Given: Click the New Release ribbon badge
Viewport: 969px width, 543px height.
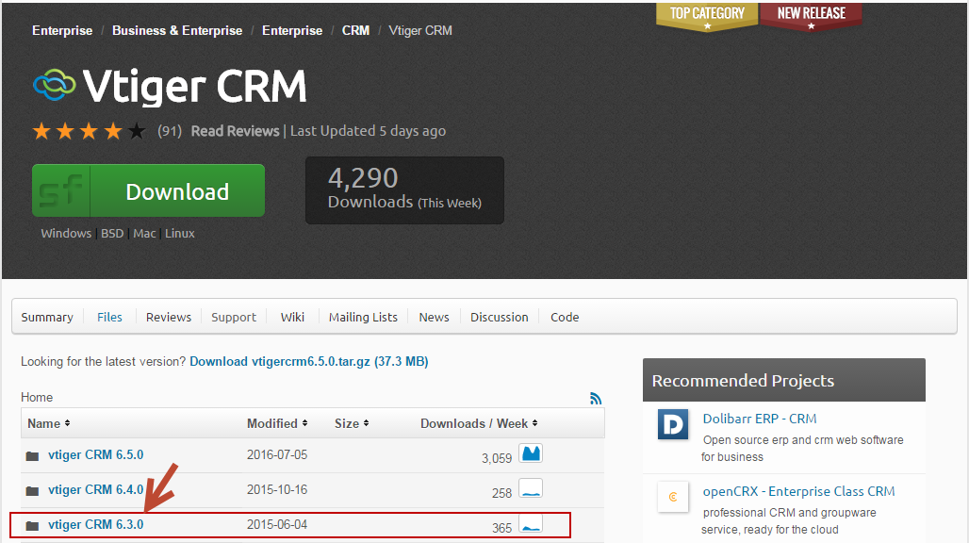Looking at the screenshot, I should pyautogui.click(x=811, y=17).
